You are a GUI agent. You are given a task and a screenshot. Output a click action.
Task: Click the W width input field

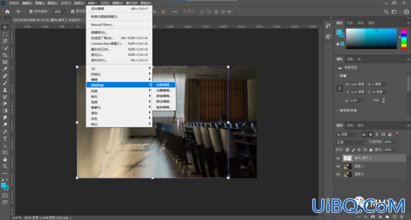tap(357, 84)
